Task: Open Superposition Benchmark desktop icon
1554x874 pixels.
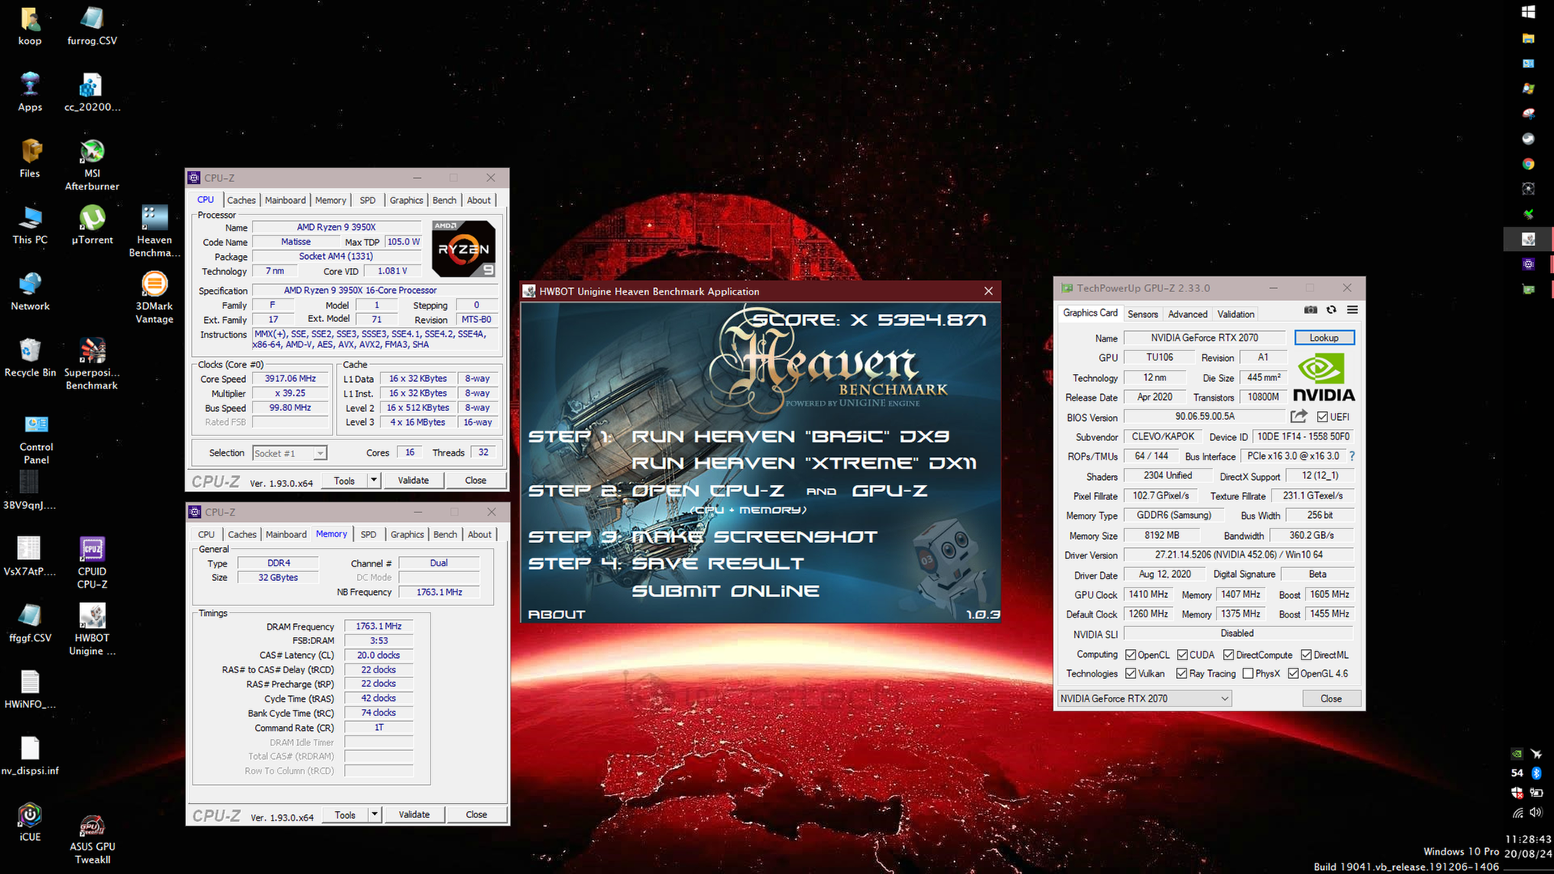Action: coord(92,363)
